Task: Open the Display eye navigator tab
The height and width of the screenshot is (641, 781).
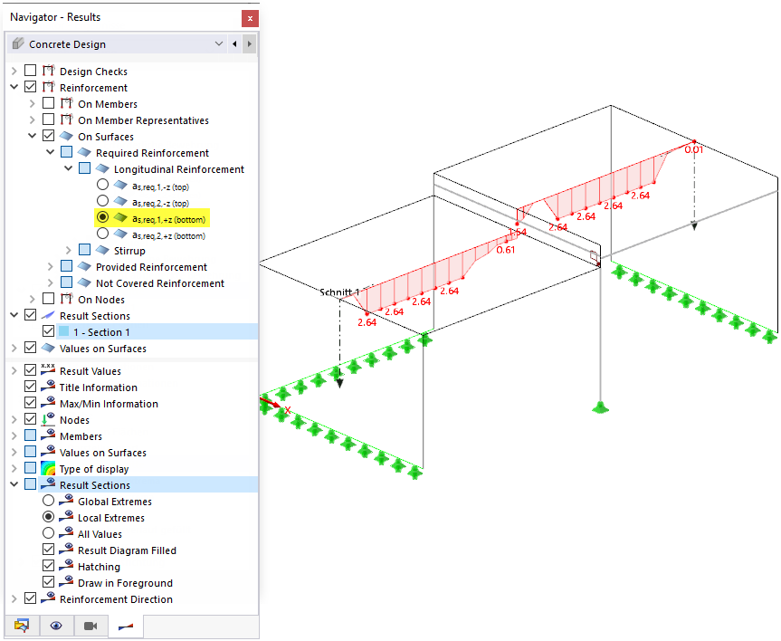Action: pyautogui.click(x=56, y=626)
